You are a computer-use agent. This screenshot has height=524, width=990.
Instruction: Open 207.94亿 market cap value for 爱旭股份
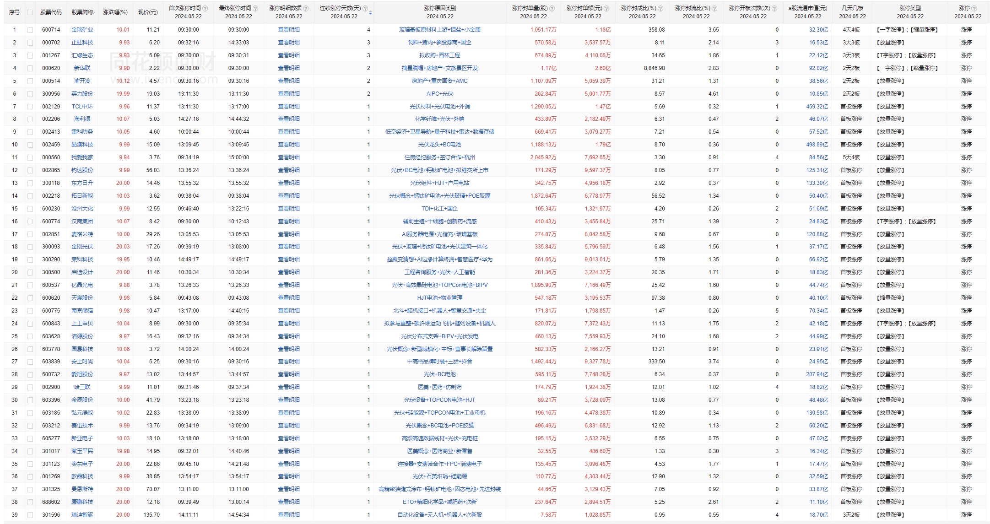point(817,374)
